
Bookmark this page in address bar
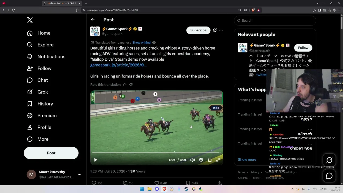point(77,10)
